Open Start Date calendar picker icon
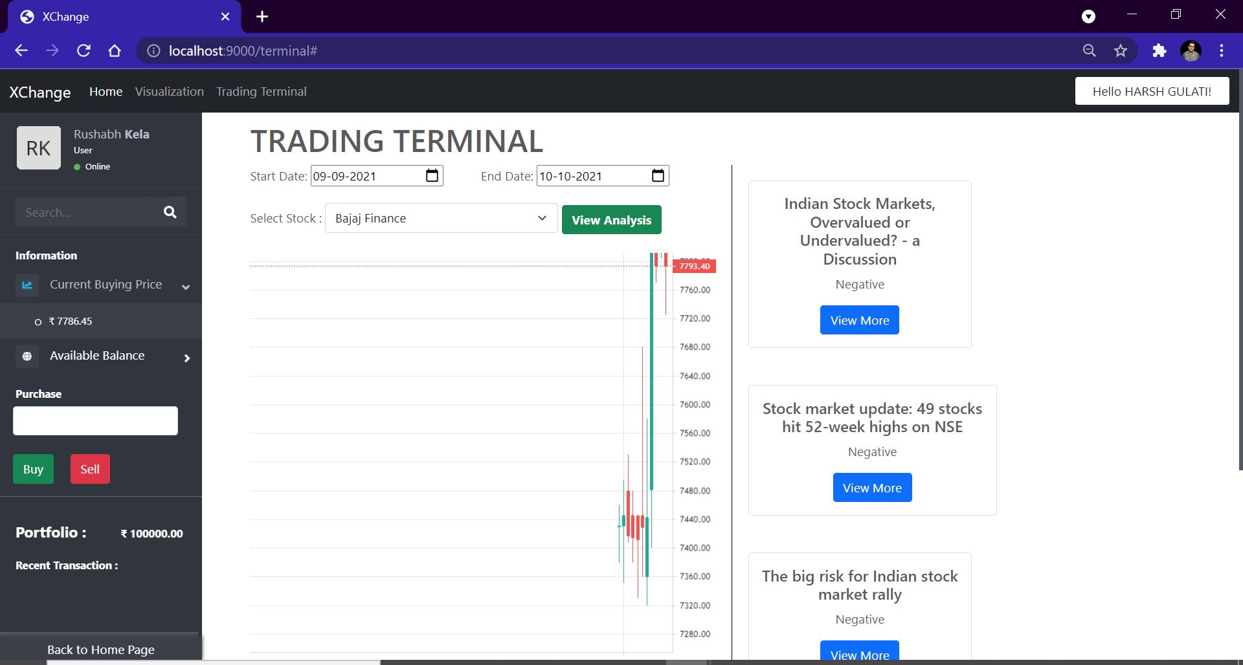Screen dimensions: 1243x665 [x=432, y=176]
